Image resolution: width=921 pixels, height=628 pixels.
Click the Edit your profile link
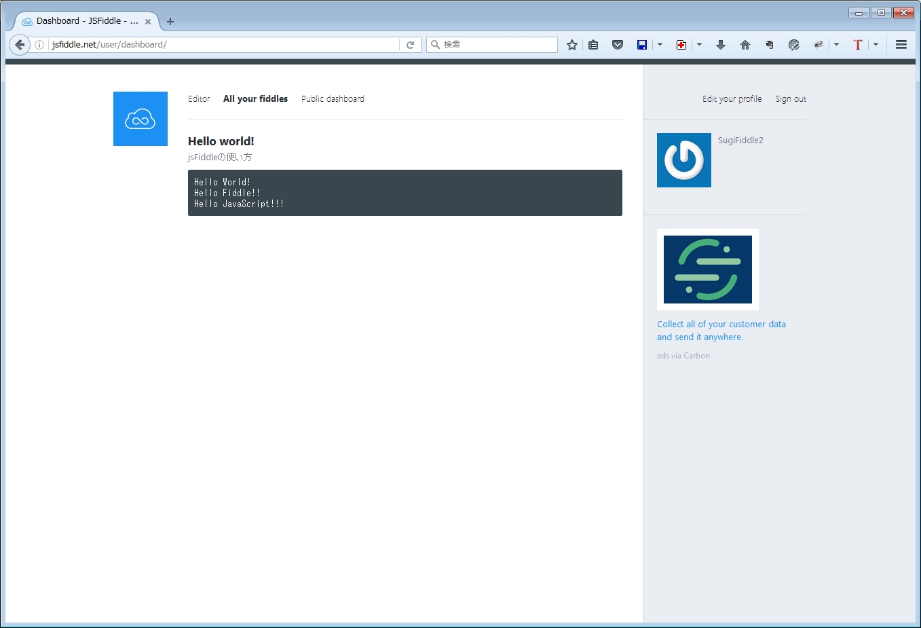pos(732,99)
